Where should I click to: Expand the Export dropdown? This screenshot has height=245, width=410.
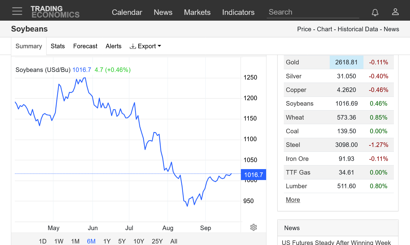[x=145, y=46]
